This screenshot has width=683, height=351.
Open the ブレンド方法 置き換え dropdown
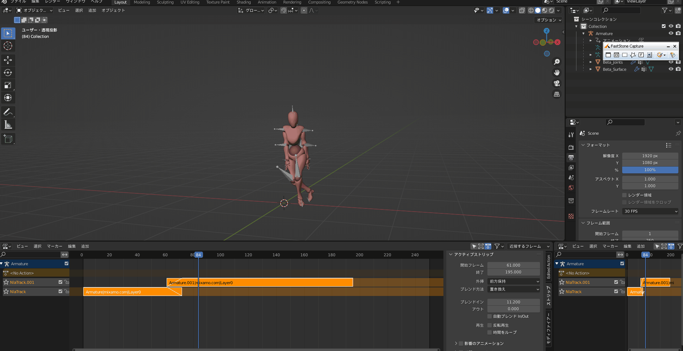pyautogui.click(x=514, y=289)
